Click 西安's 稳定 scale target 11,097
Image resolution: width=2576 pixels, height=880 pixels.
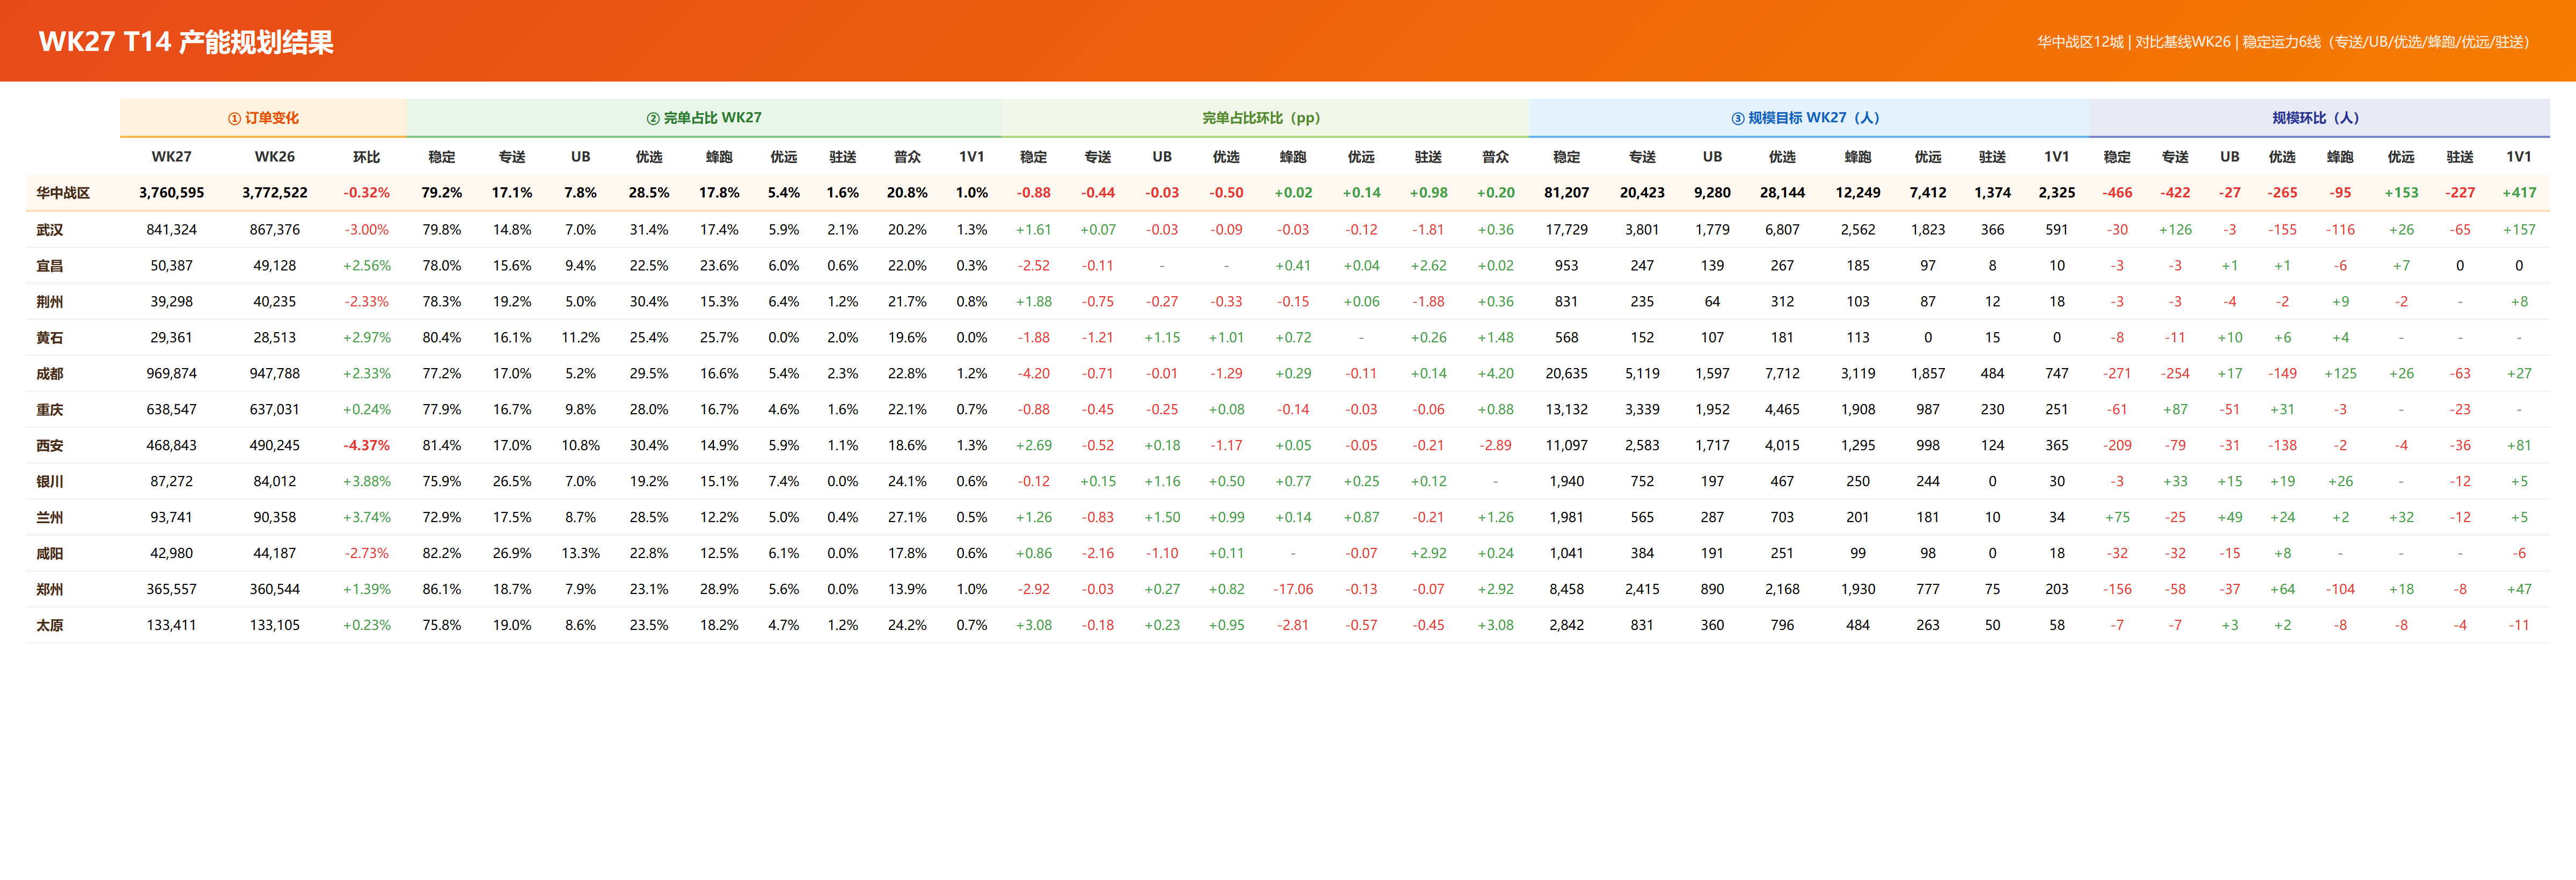1567,446
